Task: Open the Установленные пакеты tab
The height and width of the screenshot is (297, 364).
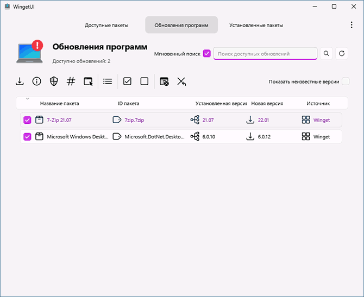Action: (x=256, y=25)
